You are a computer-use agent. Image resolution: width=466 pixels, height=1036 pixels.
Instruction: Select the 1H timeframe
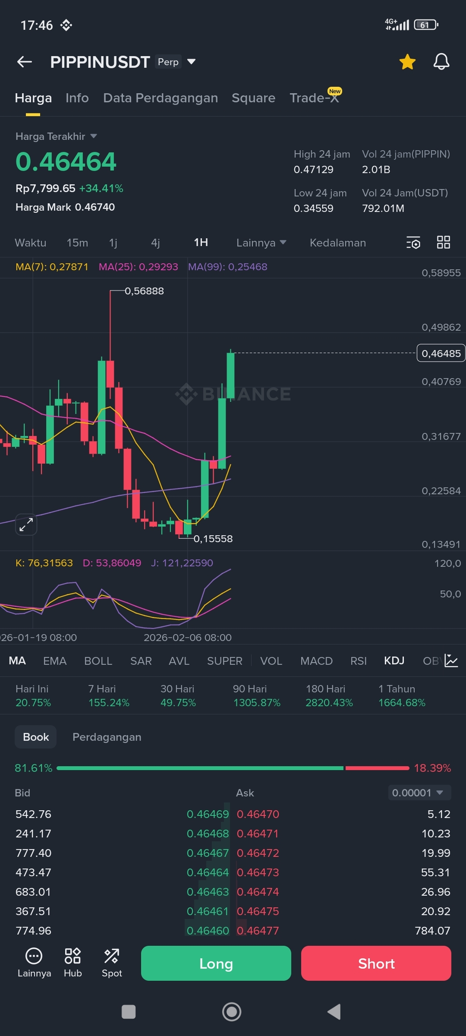click(201, 242)
